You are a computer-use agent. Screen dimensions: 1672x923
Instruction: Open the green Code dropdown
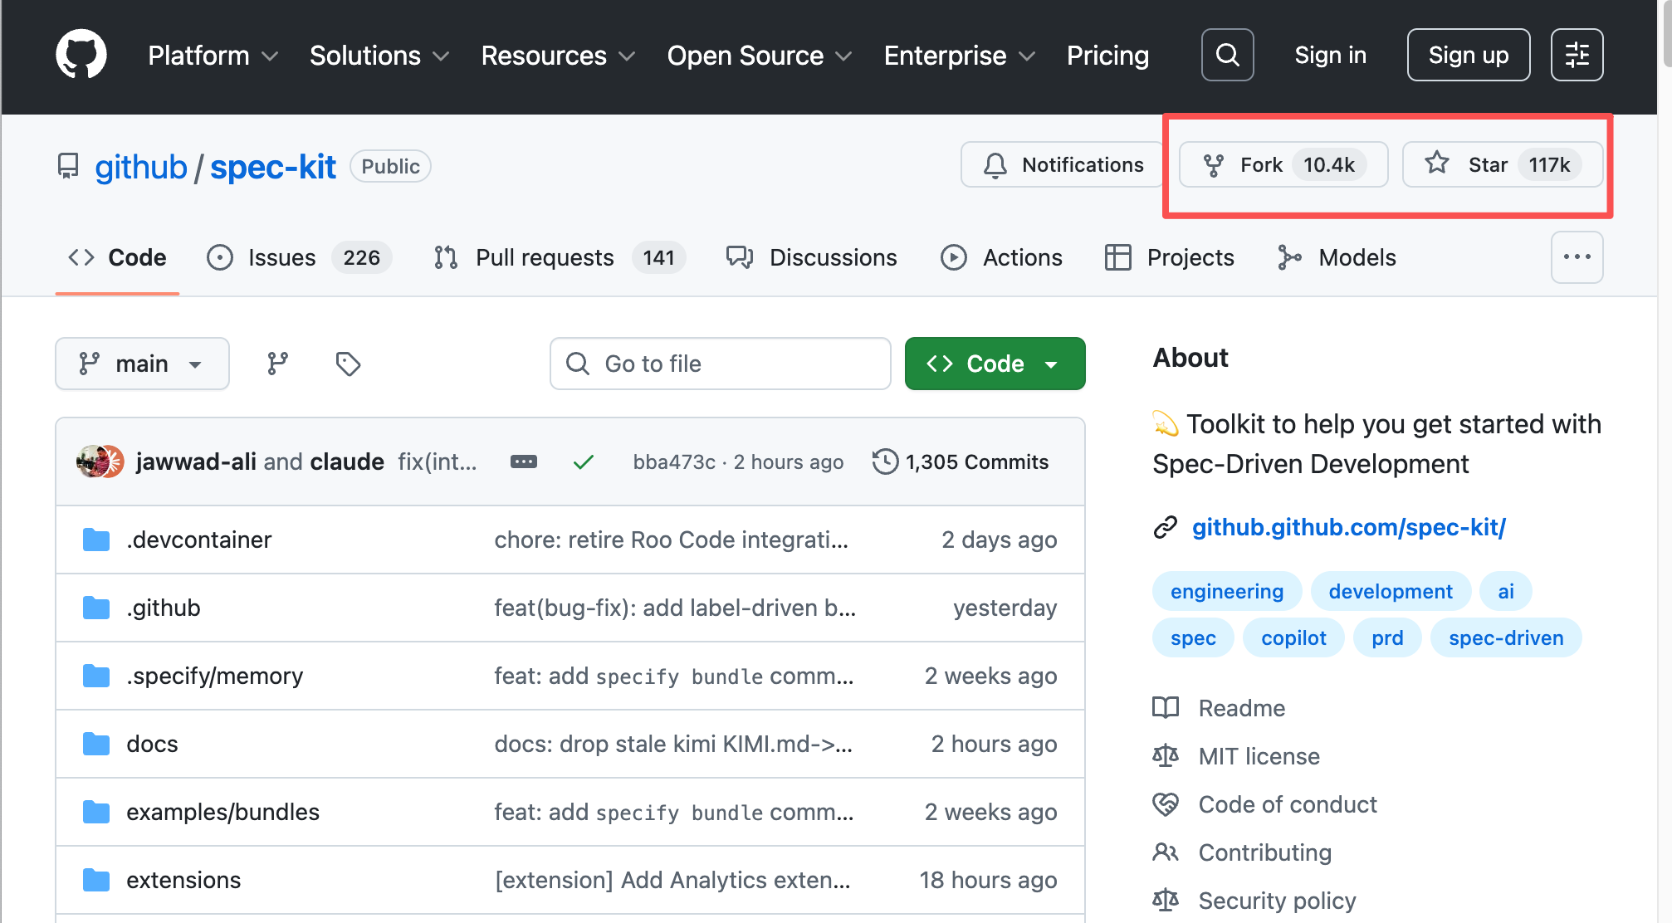point(995,364)
